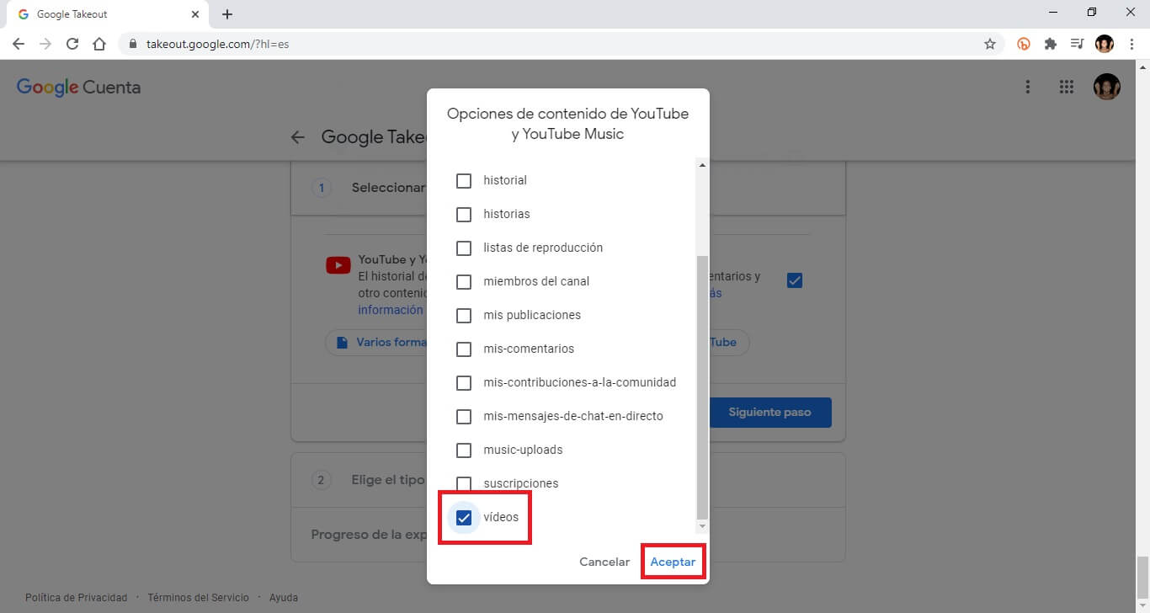This screenshot has width=1150, height=613.
Task: Expand step 2 Elige el tipo section
Action: [x=568, y=480]
